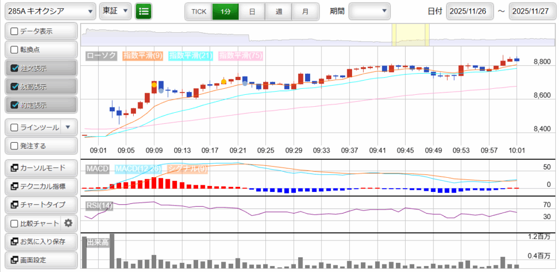This screenshot has height=272, width=559.
Task: Open テクニカル指標 settings window
Action: 41,186
